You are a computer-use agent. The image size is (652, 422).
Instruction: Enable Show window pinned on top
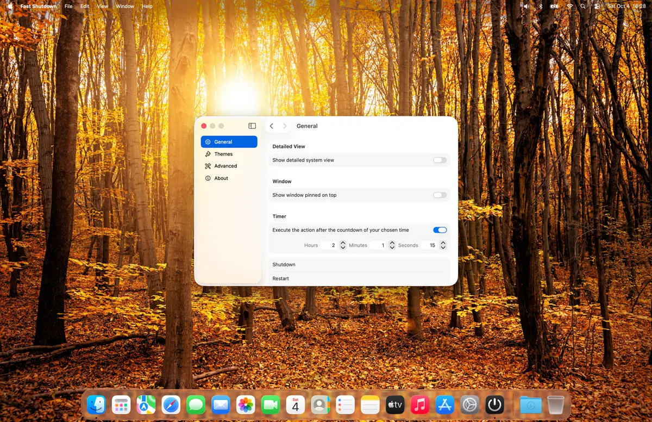(x=440, y=195)
